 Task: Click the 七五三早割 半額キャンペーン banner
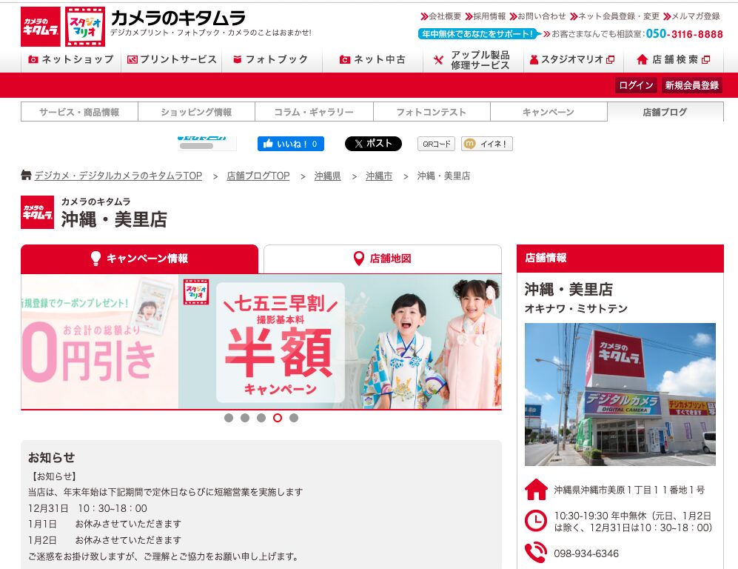[340, 342]
